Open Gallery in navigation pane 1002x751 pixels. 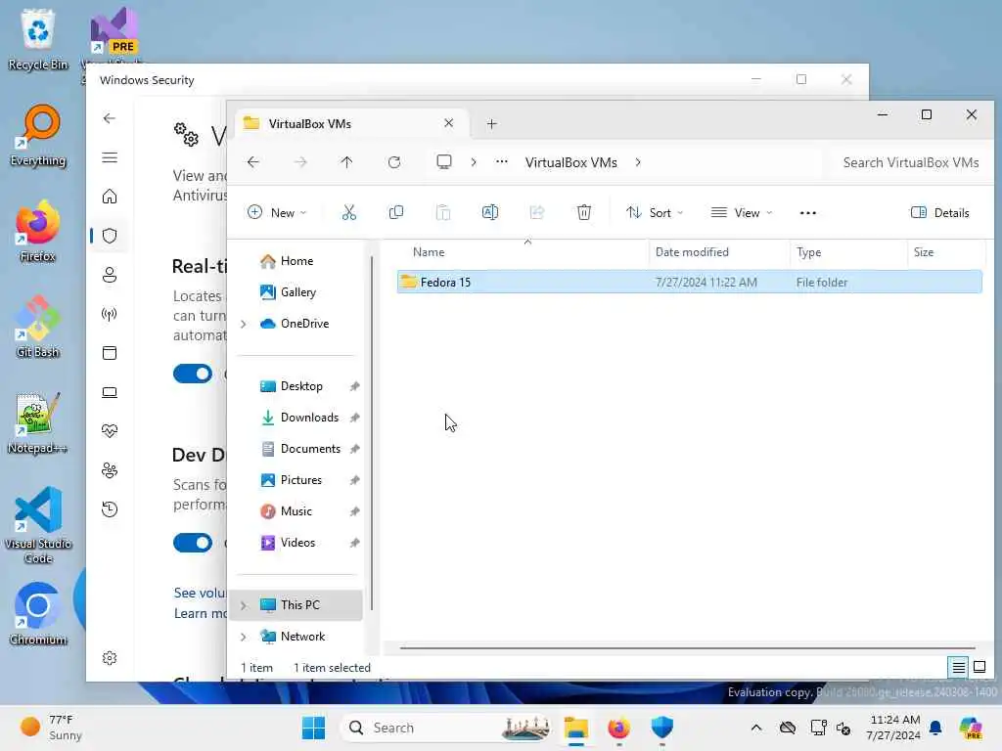[x=297, y=291]
